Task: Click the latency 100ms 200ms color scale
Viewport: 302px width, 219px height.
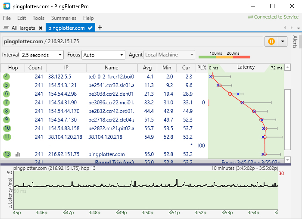Action: coord(224,56)
